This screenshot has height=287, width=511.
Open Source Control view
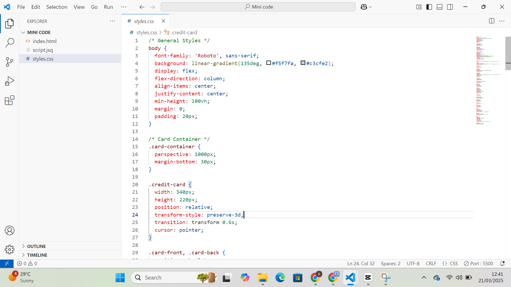10,62
